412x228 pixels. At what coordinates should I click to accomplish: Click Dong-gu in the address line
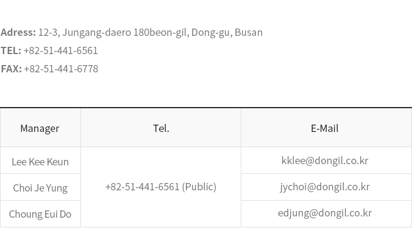pyautogui.click(x=211, y=32)
